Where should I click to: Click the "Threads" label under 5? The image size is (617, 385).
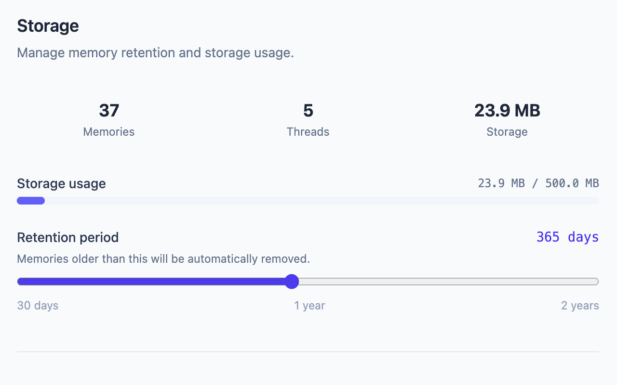pos(308,132)
